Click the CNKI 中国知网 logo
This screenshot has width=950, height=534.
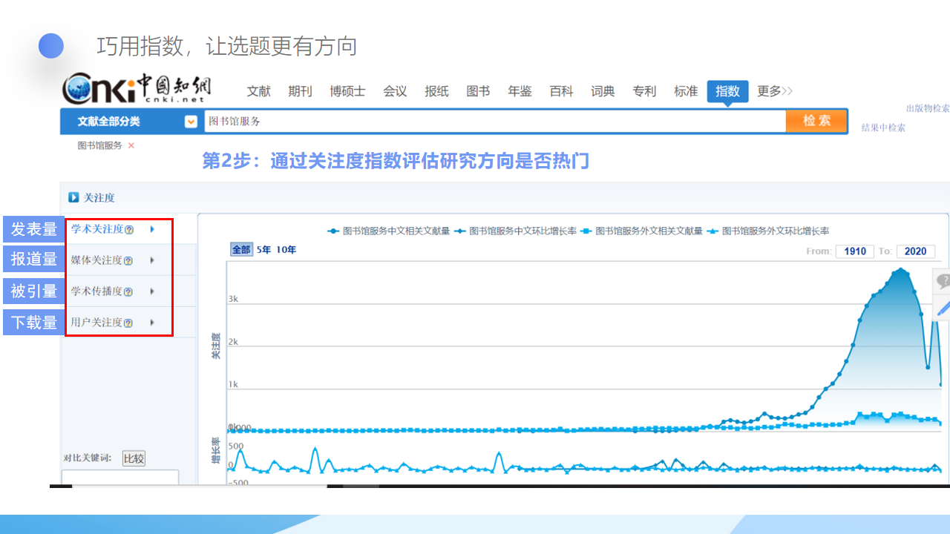click(136, 89)
